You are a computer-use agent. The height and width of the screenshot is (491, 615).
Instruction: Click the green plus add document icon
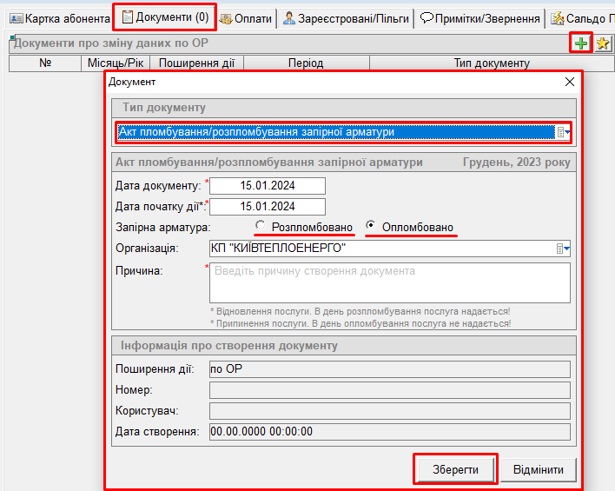point(581,43)
